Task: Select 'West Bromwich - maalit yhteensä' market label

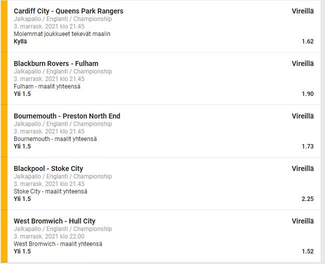Action: [x=58, y=244]
